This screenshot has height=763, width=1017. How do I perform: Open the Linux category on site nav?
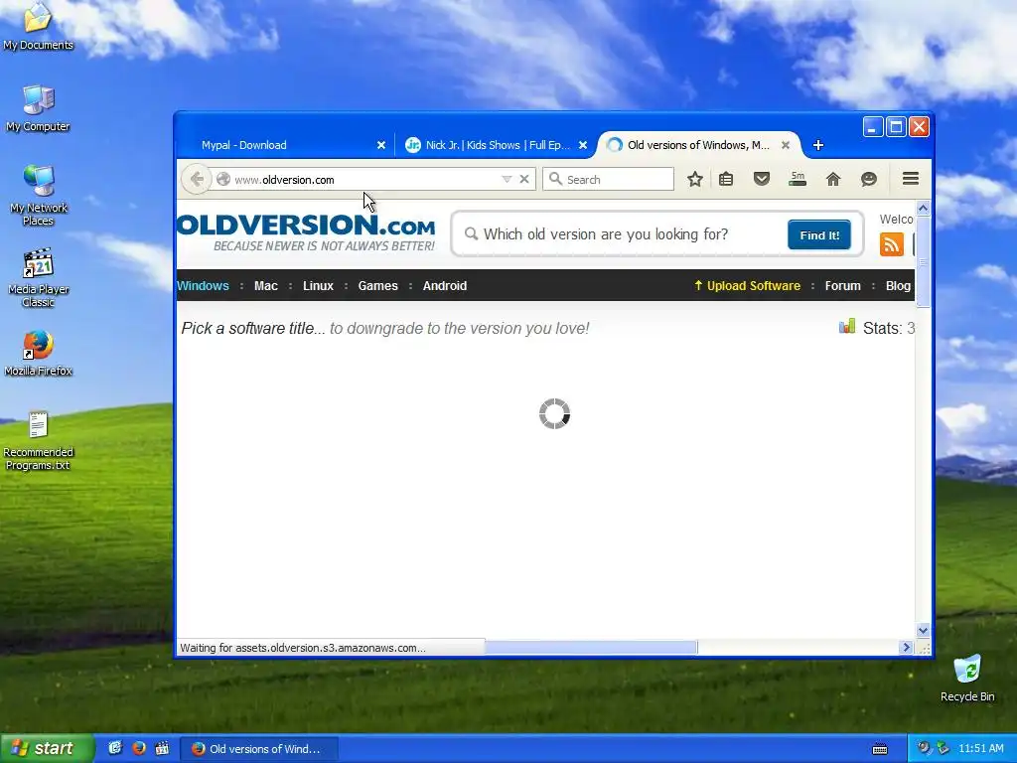(318, 285)
